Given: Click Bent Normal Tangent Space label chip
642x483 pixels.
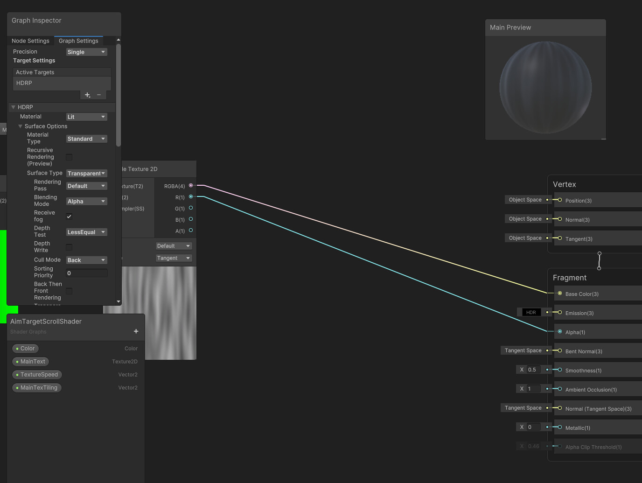Looking at the screenshot, I should 523,350.
